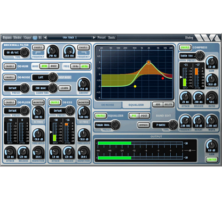The height and width of the screenshot is (200, 222).
Task: Click De-Ess SC Freq knob
Action: point(84,113)
